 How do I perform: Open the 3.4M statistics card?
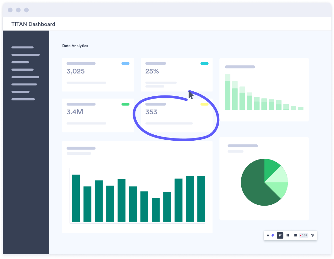tap(98, 115)
